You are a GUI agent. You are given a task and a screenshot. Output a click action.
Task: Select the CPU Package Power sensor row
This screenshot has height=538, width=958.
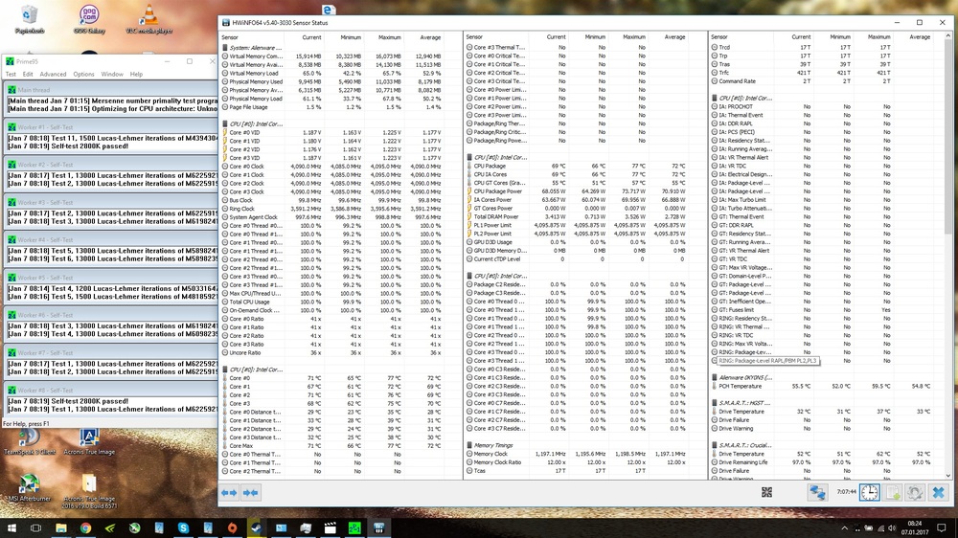click(496, 191)
